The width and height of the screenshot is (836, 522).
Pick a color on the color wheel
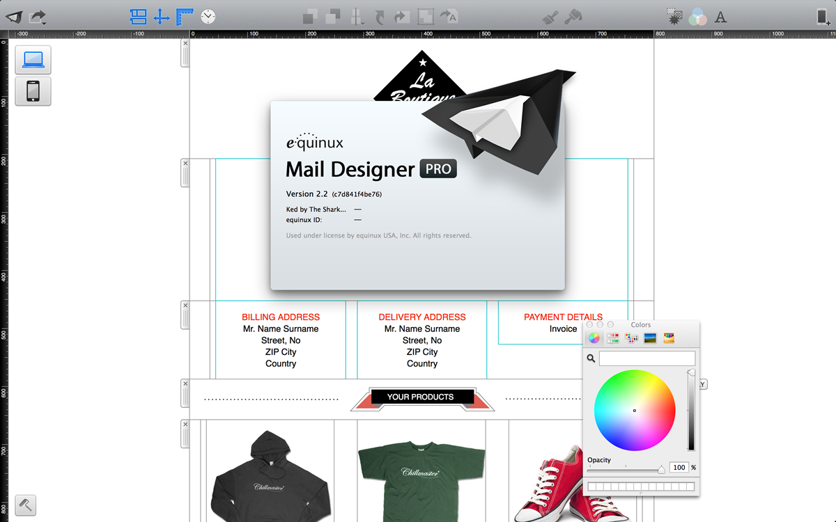point(635,411)
